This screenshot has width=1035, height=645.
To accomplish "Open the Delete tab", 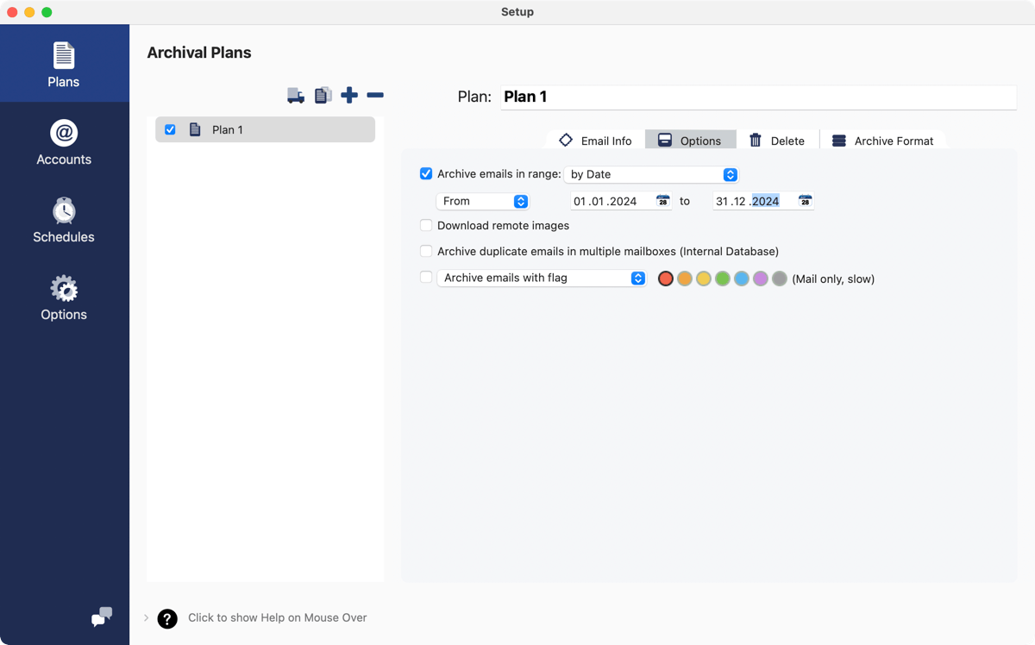I will 777,140.
